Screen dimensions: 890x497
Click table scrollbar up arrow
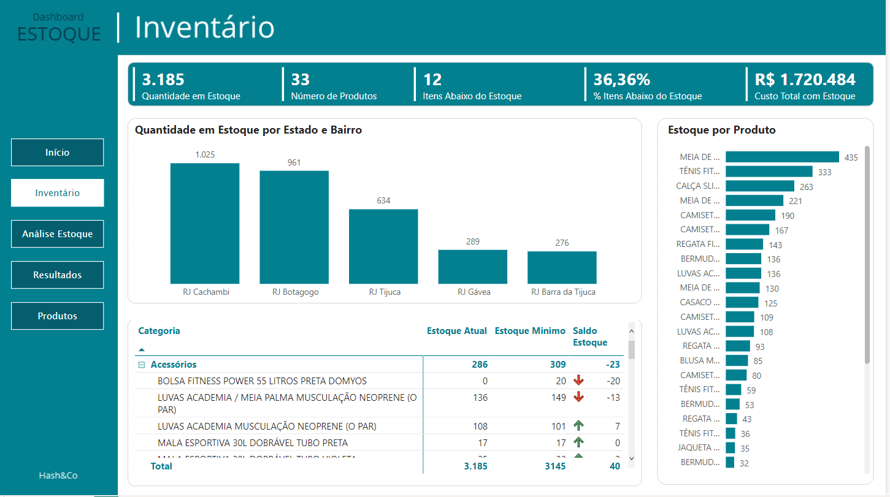point(632,330)
